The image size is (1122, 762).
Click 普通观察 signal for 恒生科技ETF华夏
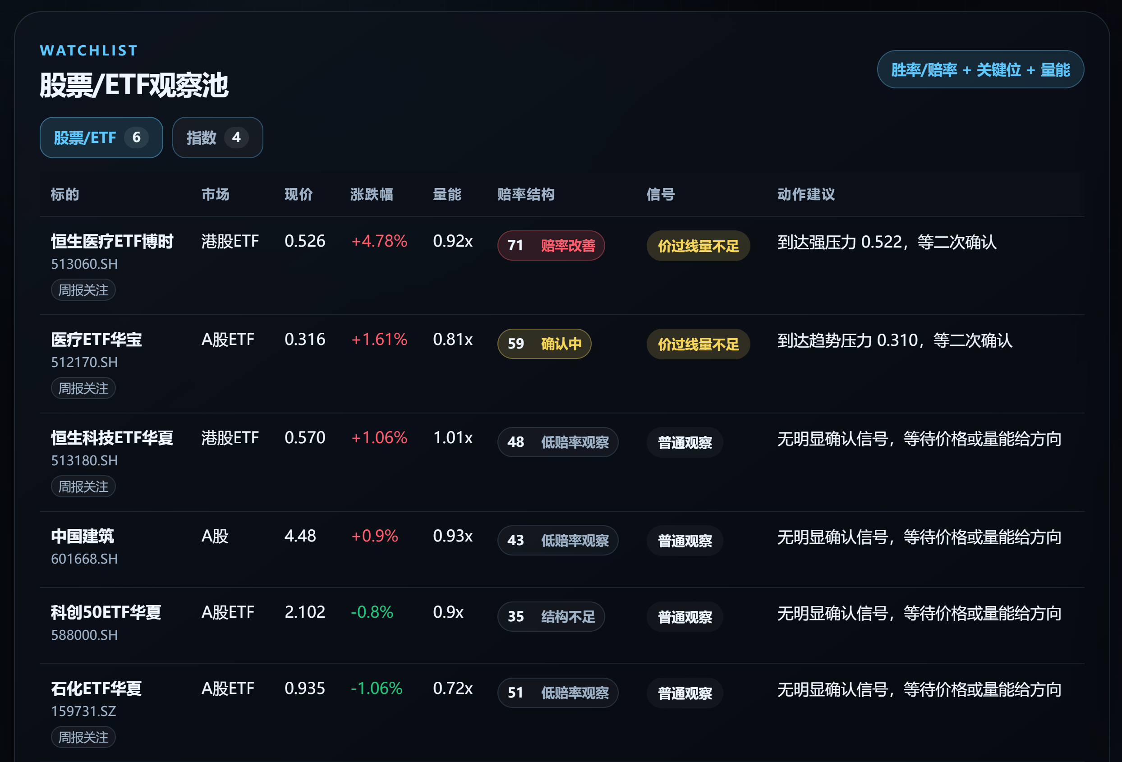(685, 442)
